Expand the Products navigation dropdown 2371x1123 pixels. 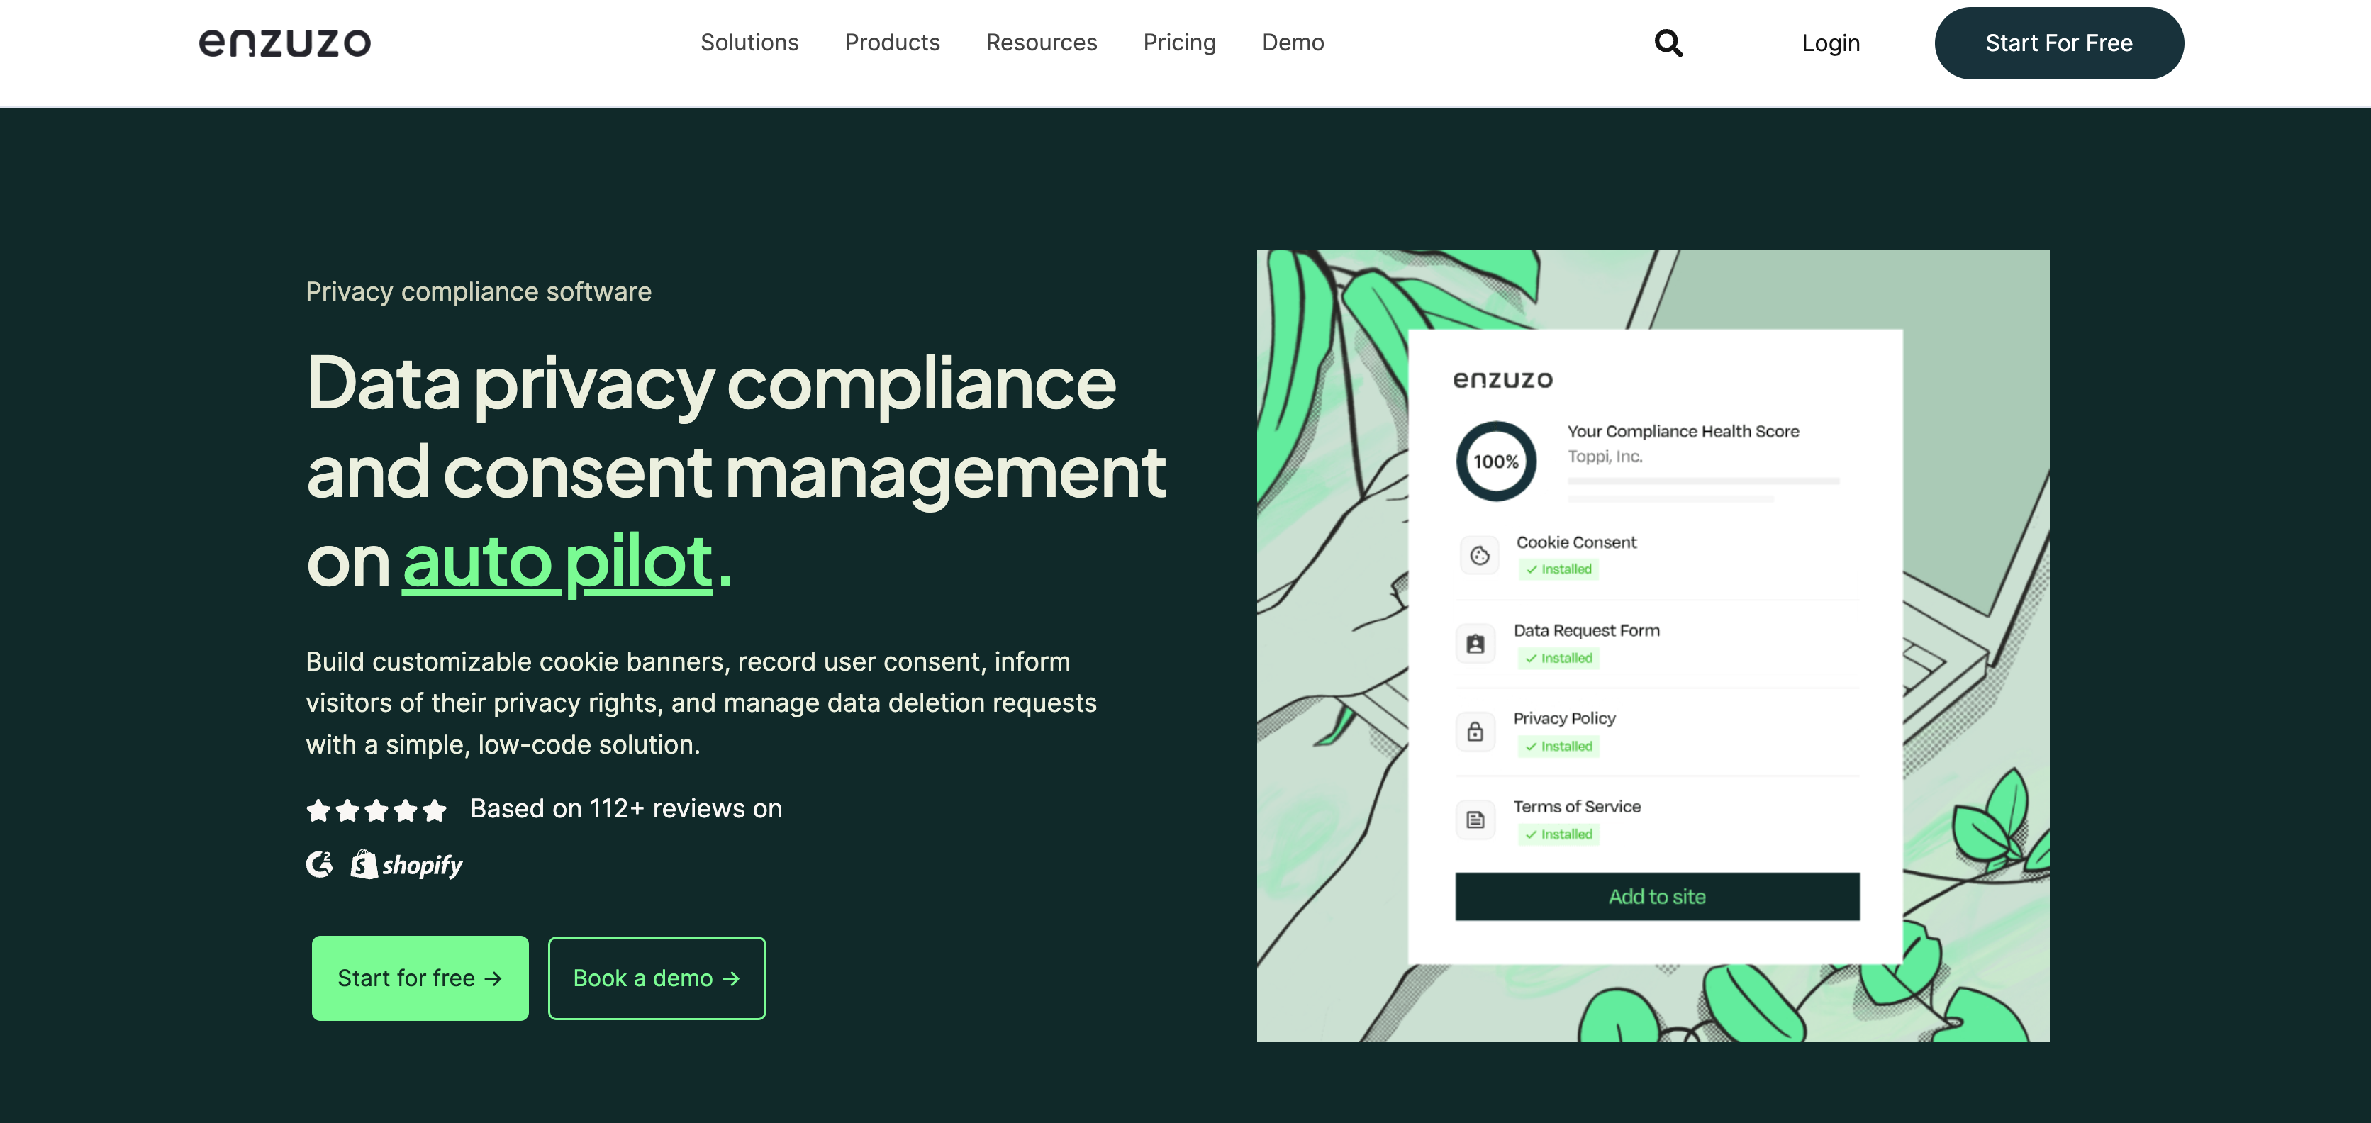click(x=892, y=43)
